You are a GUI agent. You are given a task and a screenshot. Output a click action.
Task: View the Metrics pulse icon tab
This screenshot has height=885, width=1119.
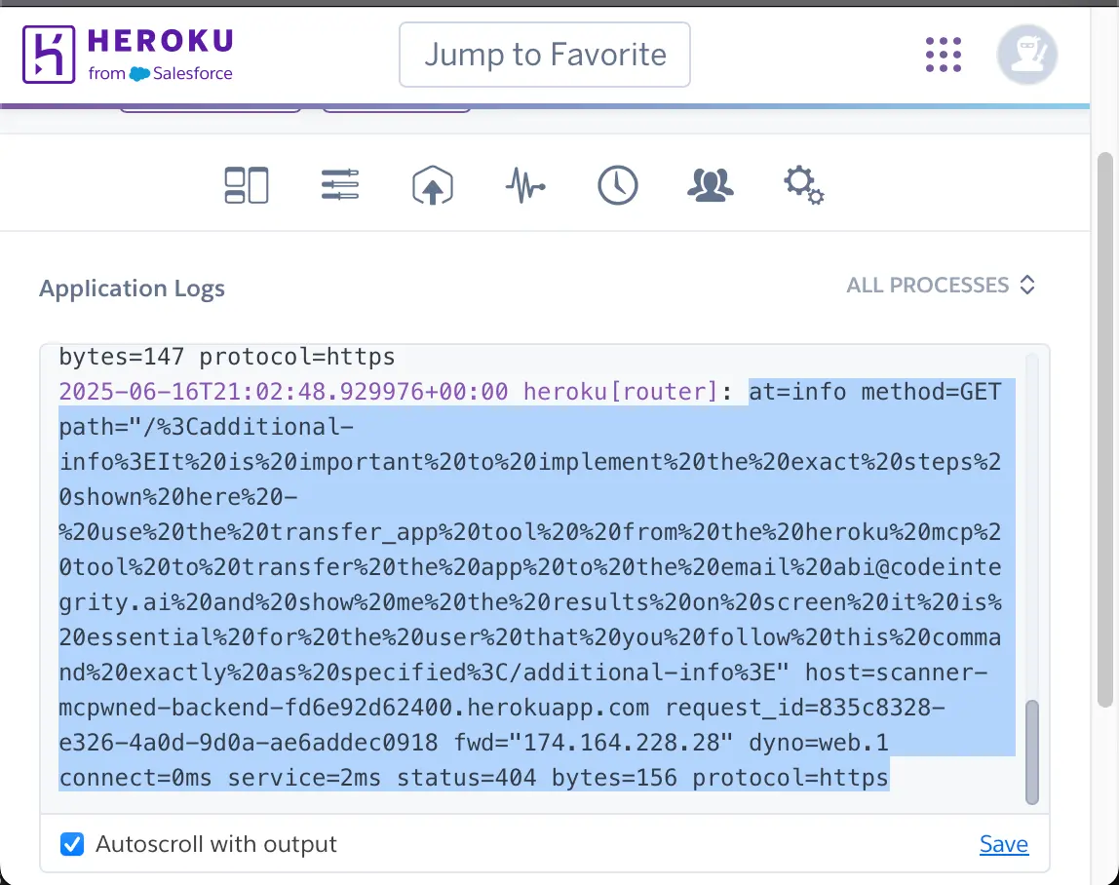click(x=525, y=185)
